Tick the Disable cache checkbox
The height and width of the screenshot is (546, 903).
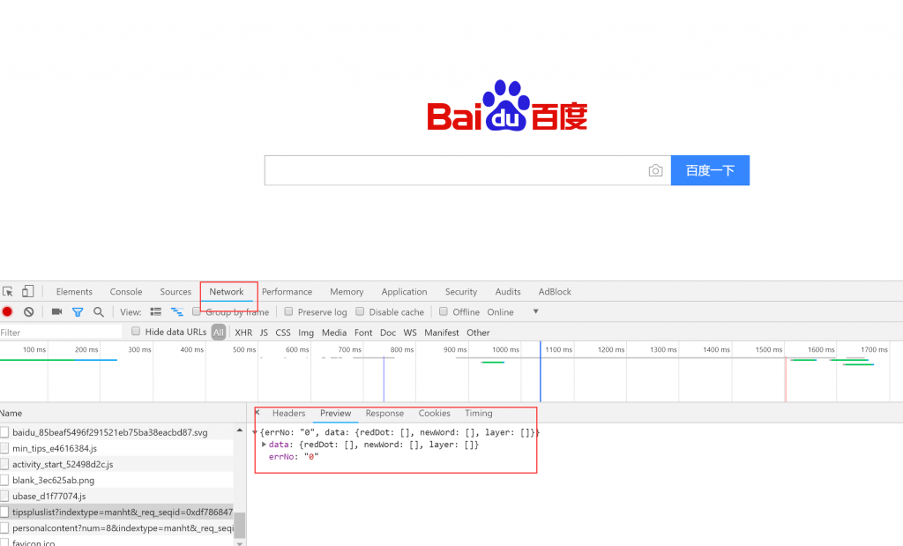pyautogui.click(x=360, y=311)
